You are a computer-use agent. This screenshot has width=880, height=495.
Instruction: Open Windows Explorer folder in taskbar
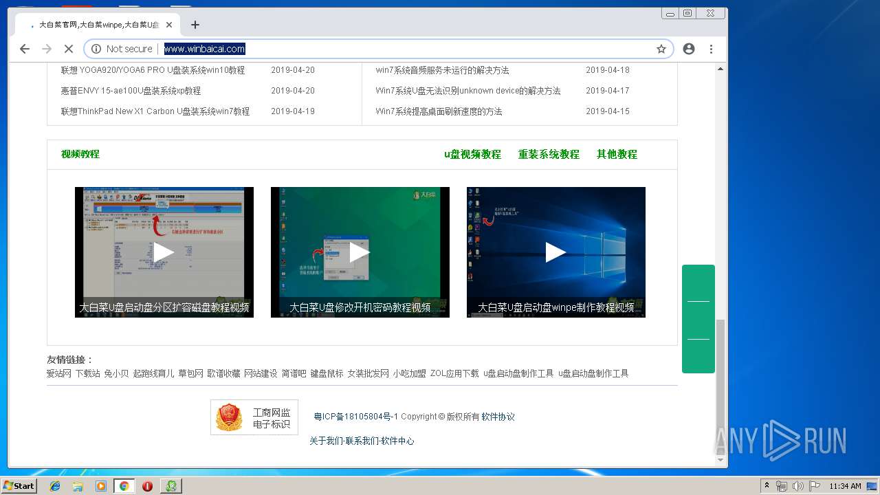pos(78,486)
